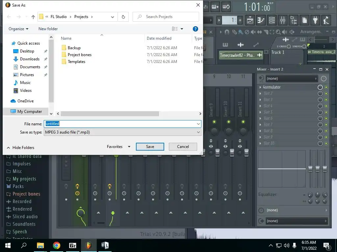Open the Mixer view icon in toolbar
This screenshot has height=252, width=337.
(x=283, y=20)
